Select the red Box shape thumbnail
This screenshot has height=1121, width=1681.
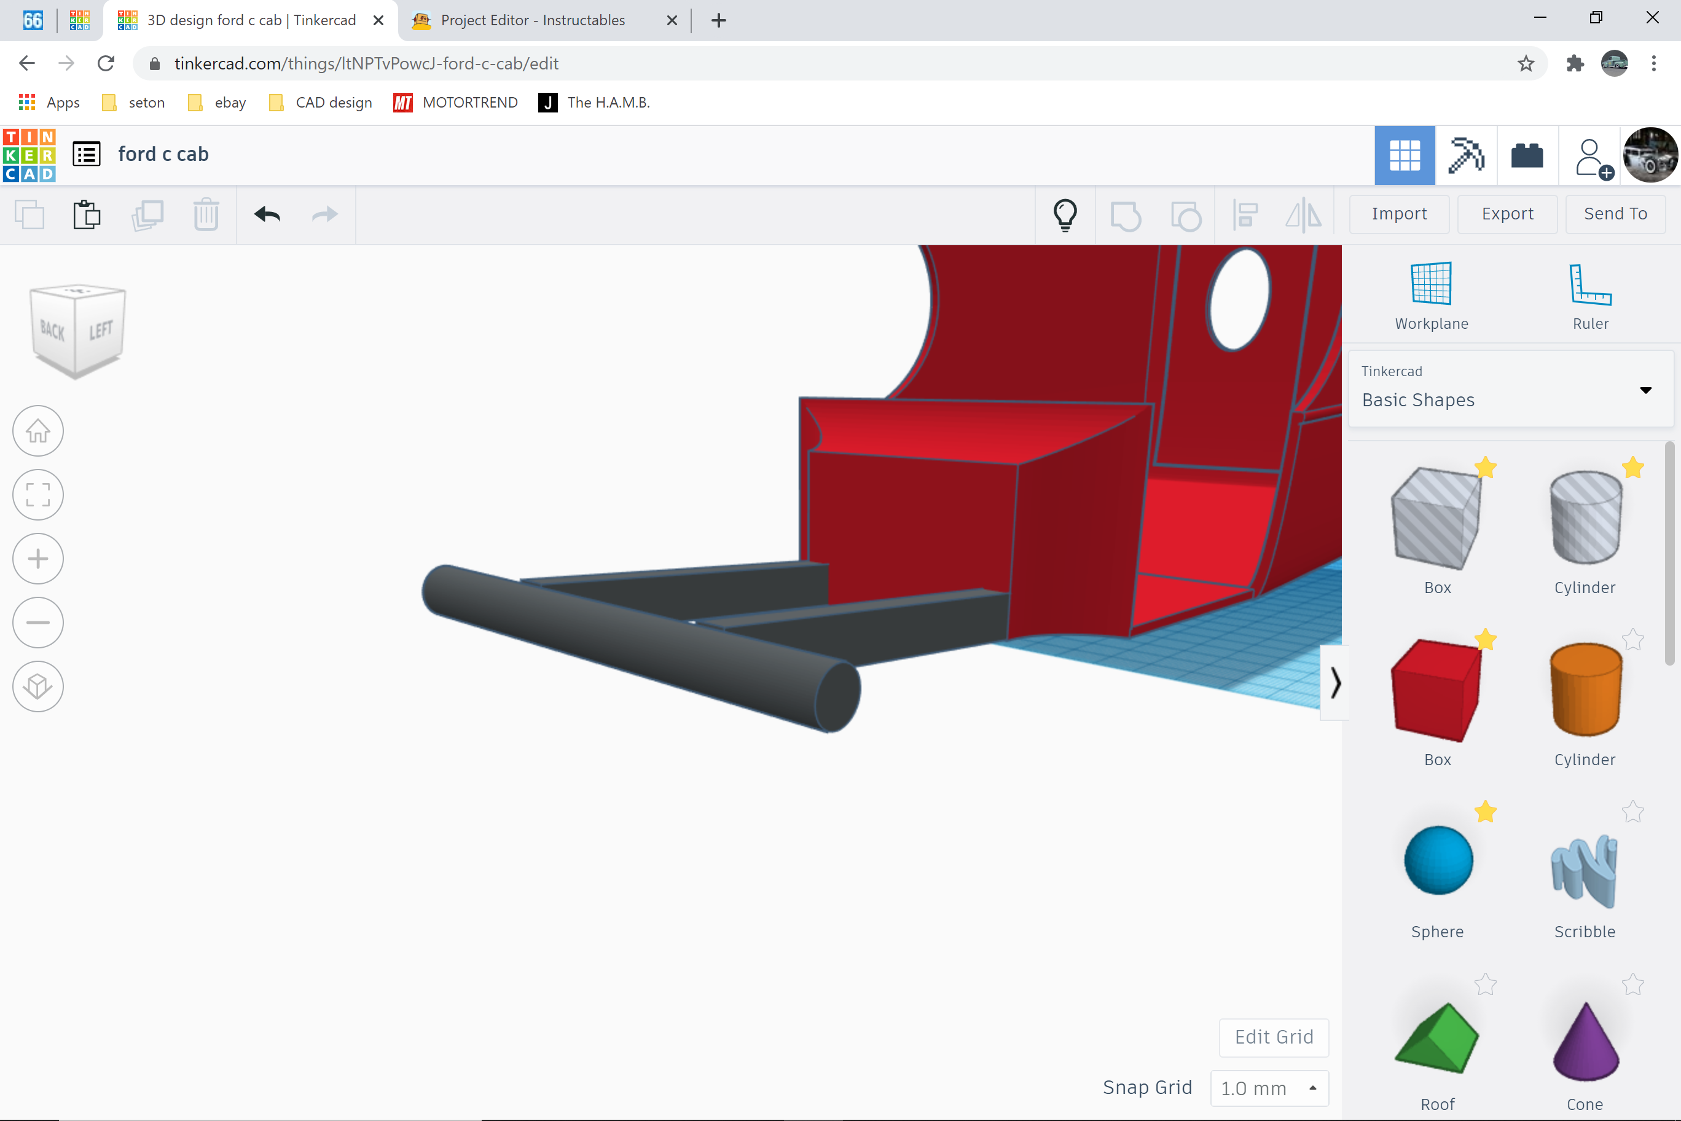pos(1436,691)
